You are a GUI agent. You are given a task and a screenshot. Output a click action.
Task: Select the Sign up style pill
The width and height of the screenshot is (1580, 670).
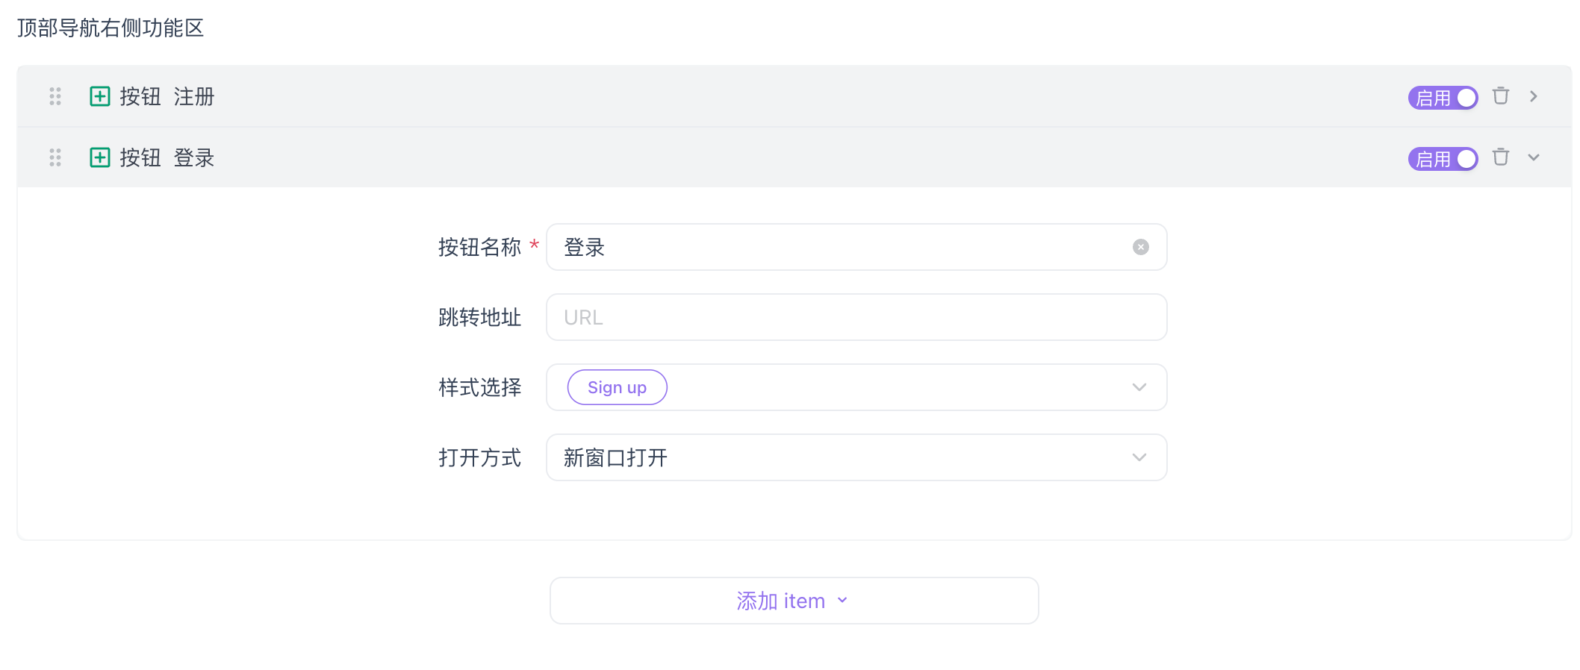(x=616, y=387)
